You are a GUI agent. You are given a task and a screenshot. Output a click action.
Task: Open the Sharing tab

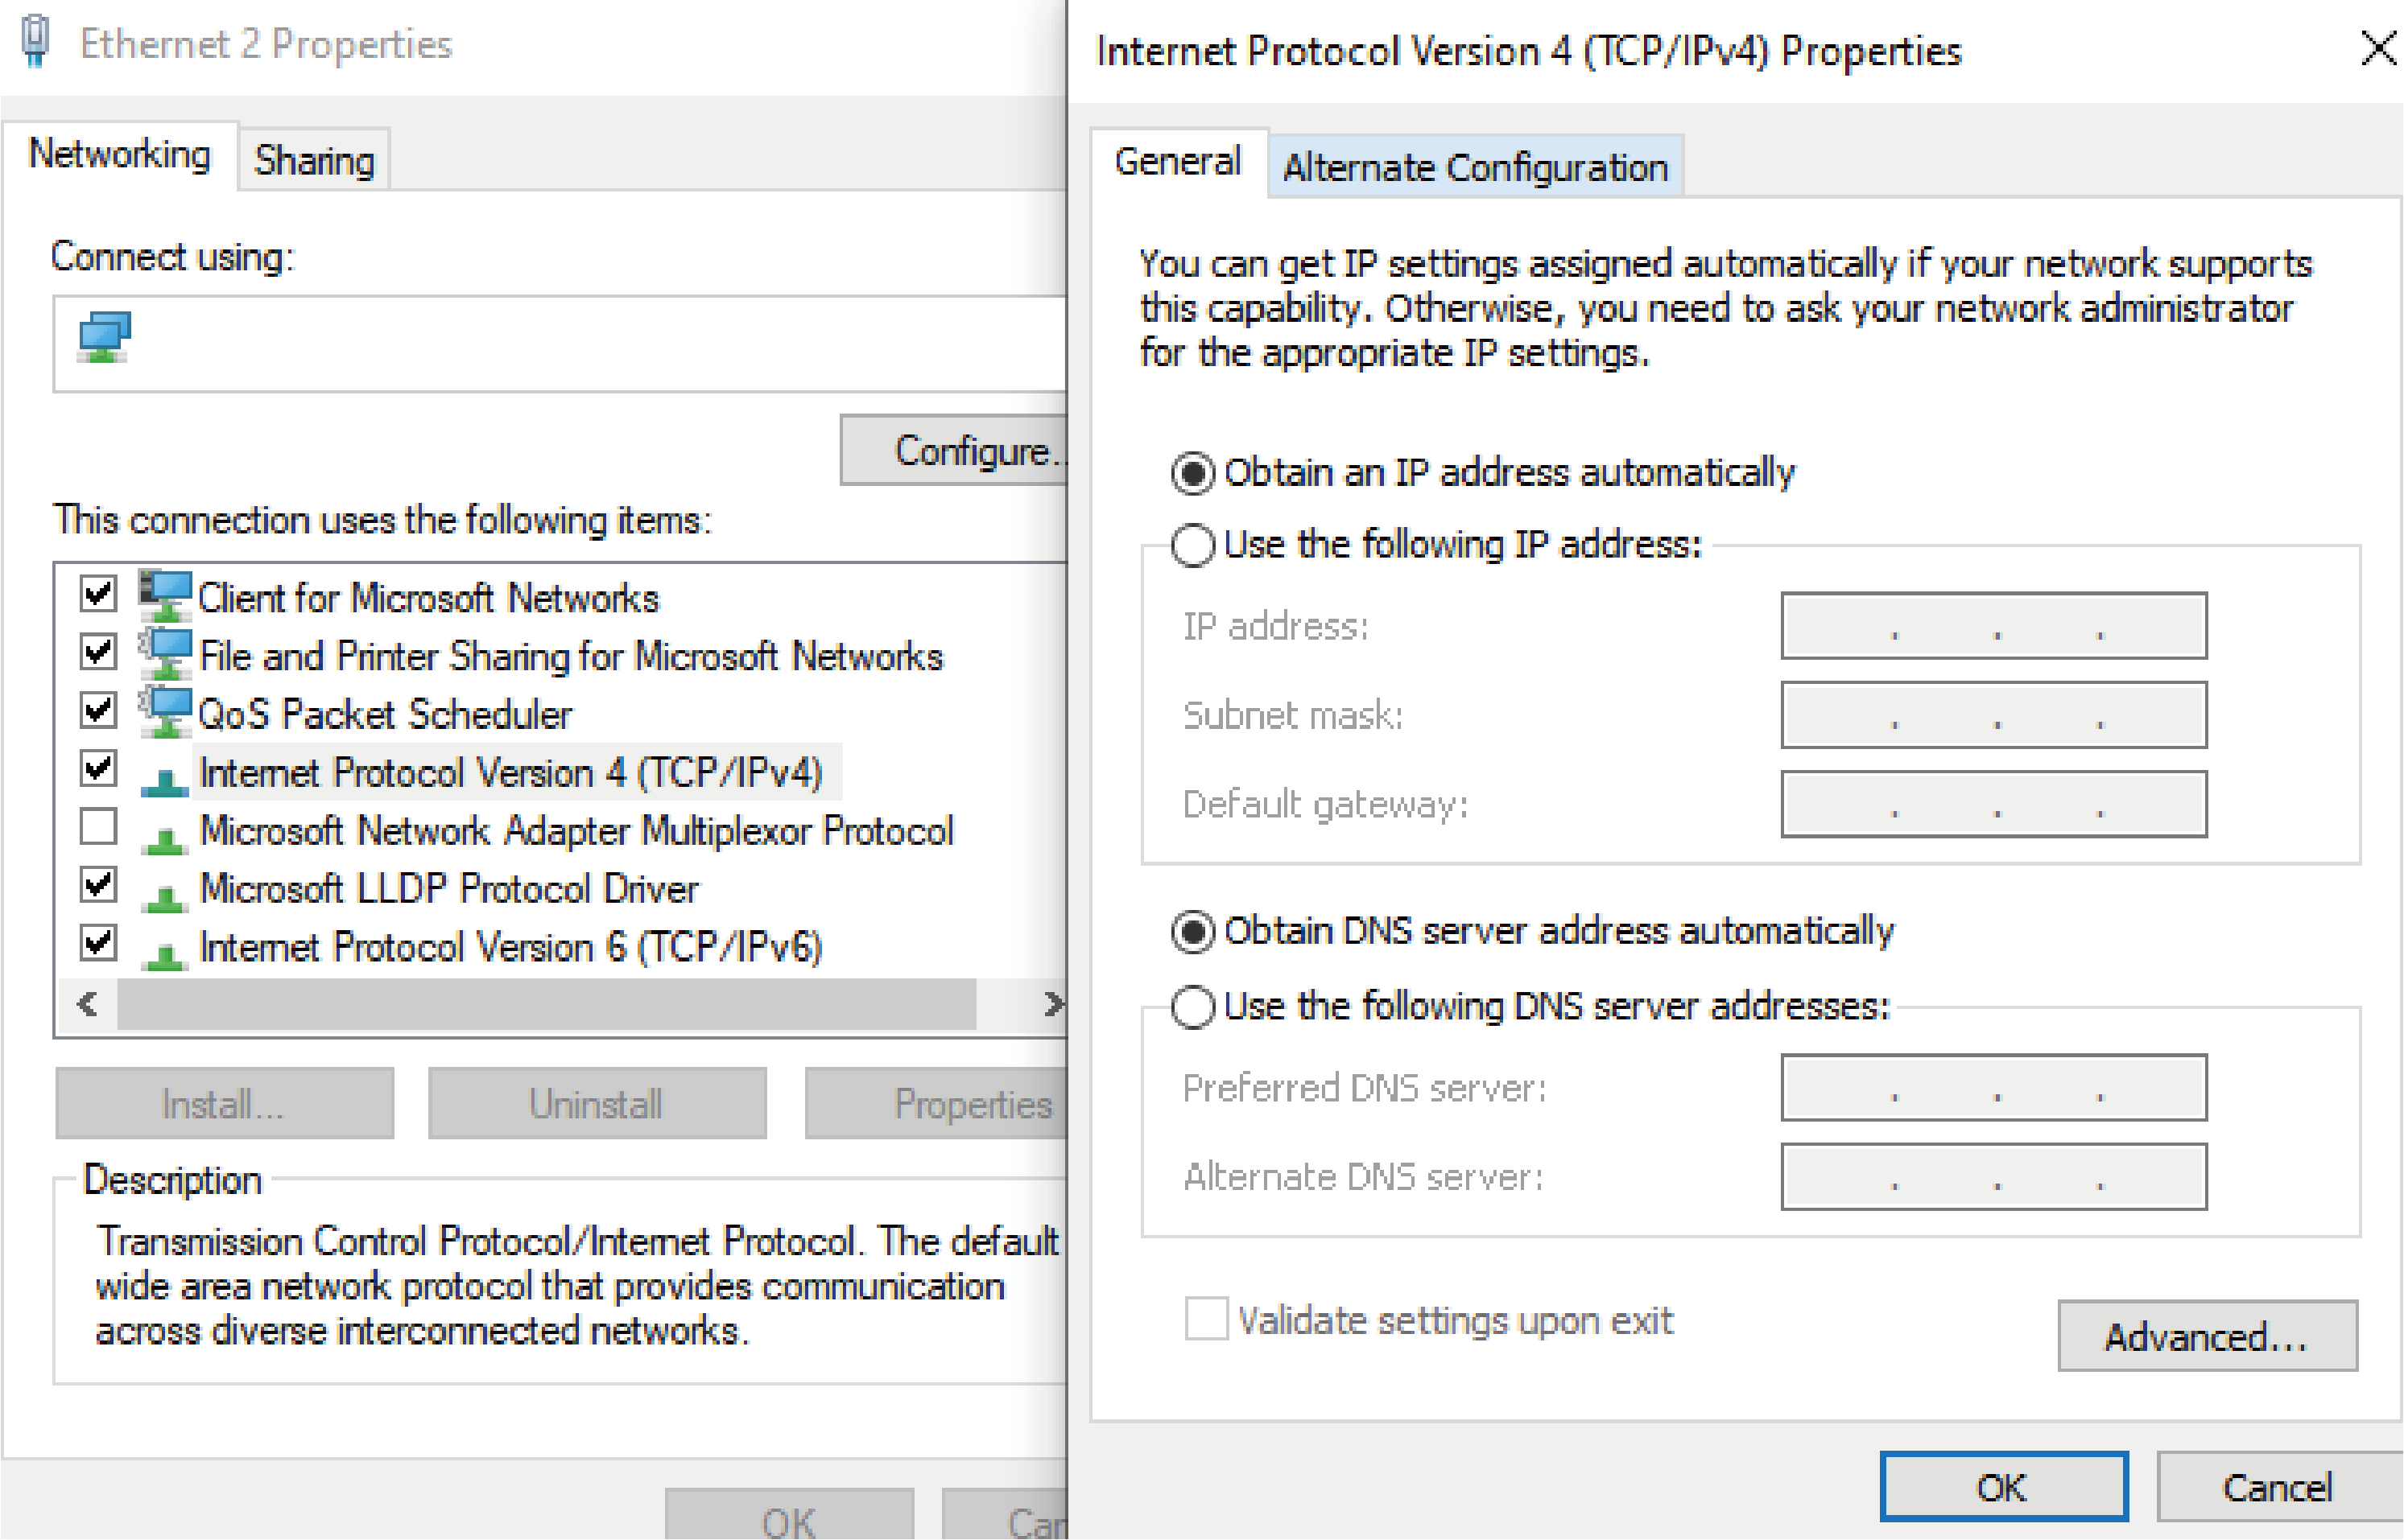coord(314,160)
